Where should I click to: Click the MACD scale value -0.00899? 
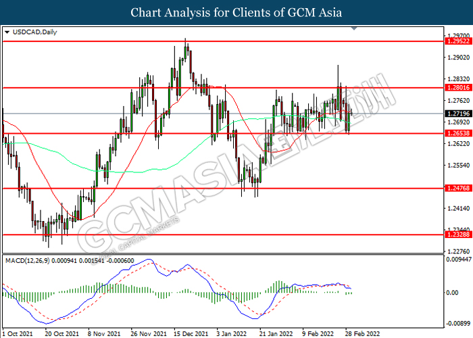pyautogui.click(x=459, y=324)
